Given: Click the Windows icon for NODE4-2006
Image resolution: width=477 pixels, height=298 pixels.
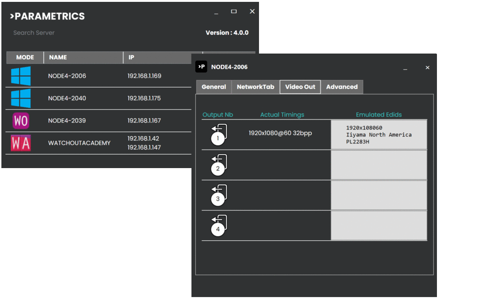Looking at the screenshot, I should (x=21, y=76).
